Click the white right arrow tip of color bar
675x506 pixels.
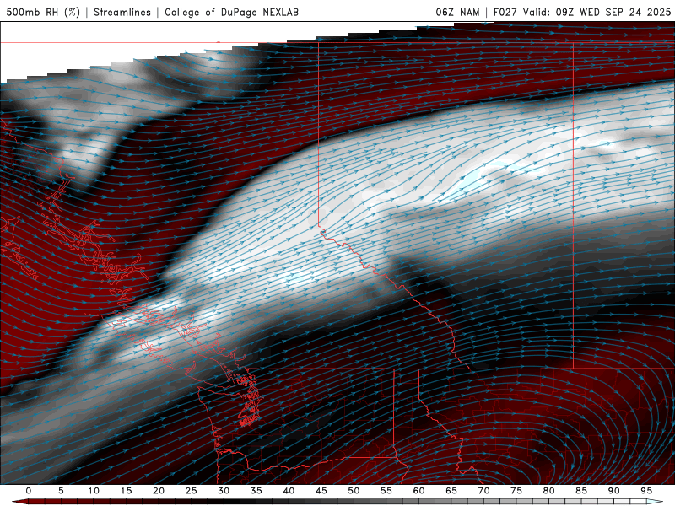pos(655,502)
